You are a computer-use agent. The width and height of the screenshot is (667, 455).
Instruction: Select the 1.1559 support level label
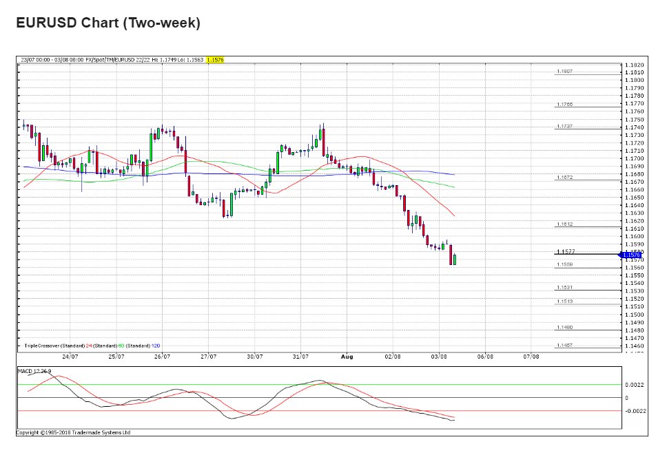click(x=565, y=264)
